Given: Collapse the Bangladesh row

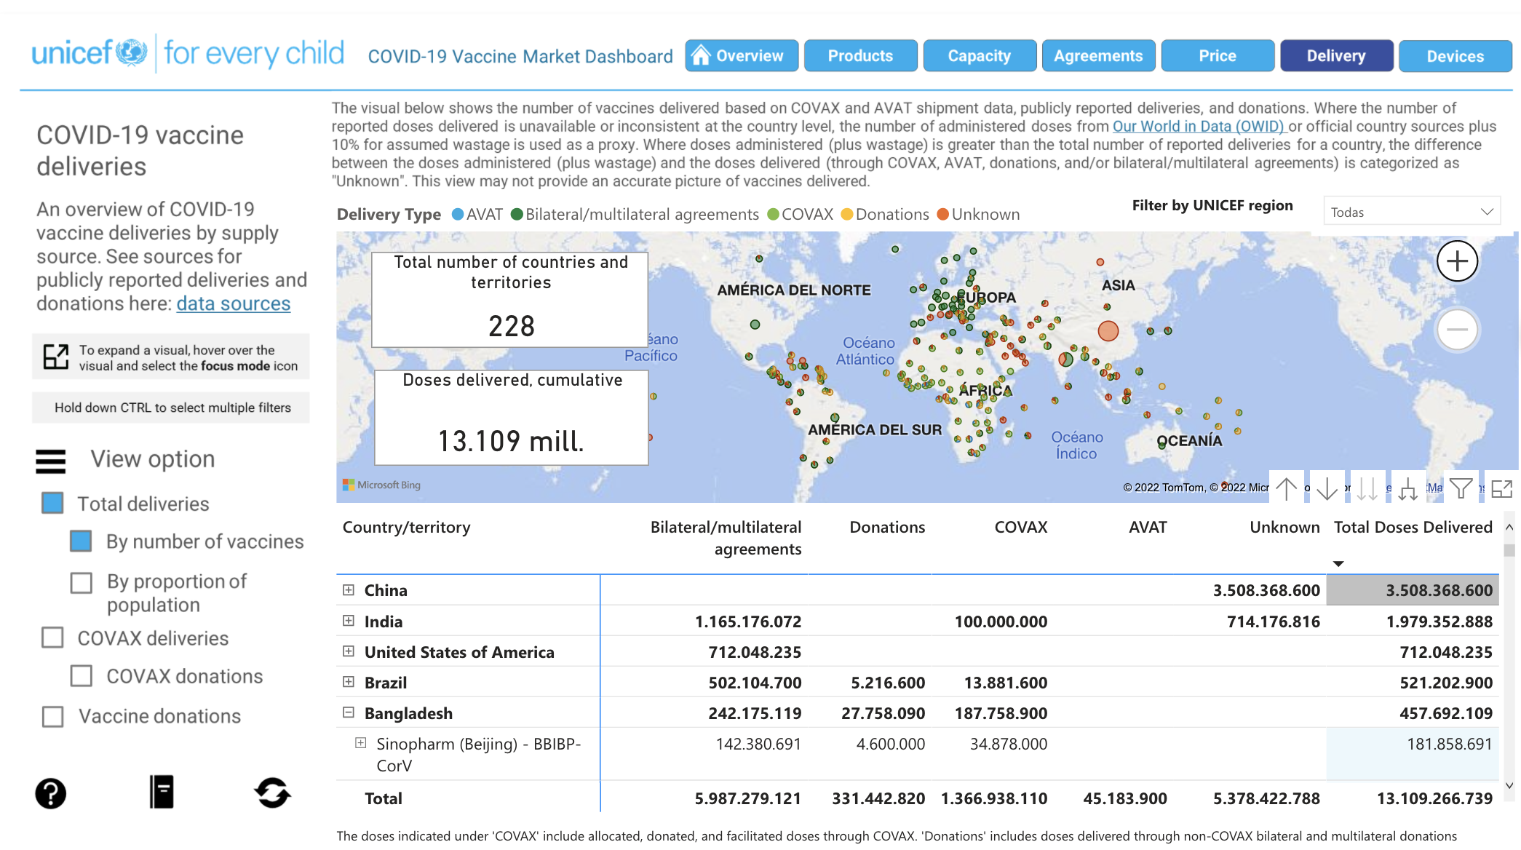Looking at the screenshot, I should tap(349, 712).
